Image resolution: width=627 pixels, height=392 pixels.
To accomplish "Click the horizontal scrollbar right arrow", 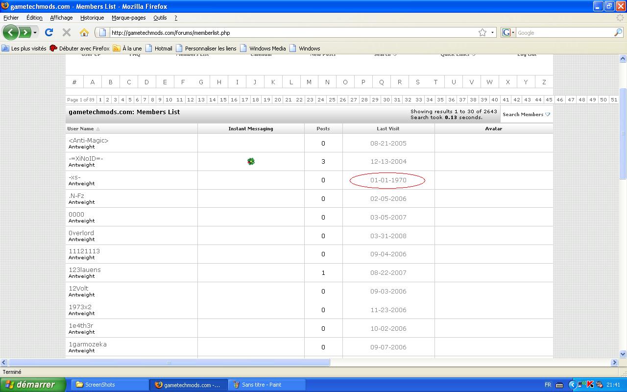I will 614,363.
